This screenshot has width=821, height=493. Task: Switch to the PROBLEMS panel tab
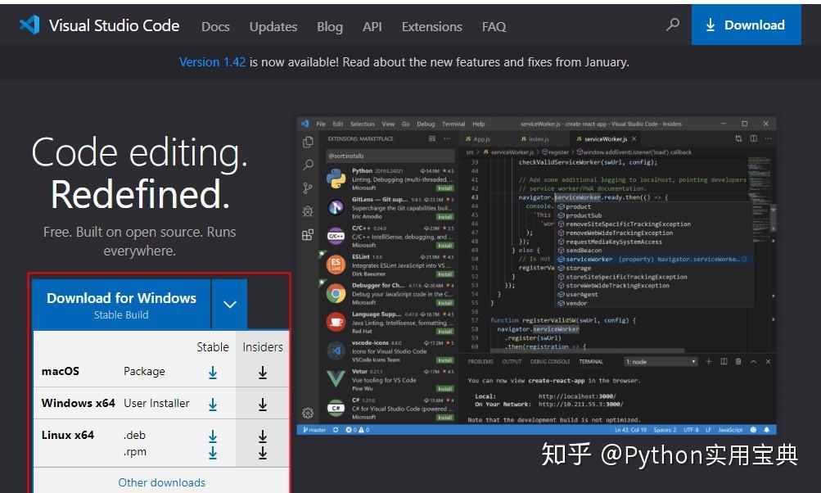[x=480, y=362]
